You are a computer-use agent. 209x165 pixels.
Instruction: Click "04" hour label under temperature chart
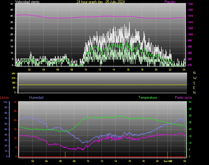pos(46,161)
